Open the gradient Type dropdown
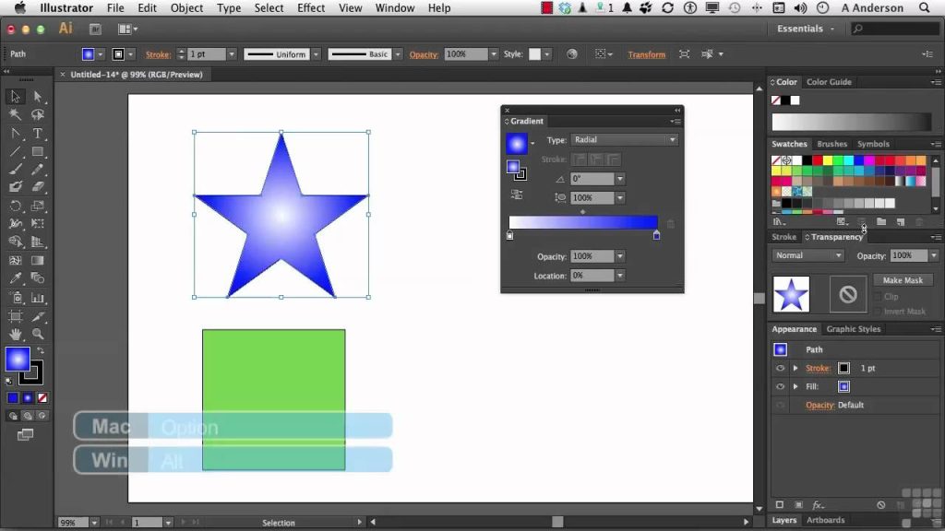 click(625, 139)
